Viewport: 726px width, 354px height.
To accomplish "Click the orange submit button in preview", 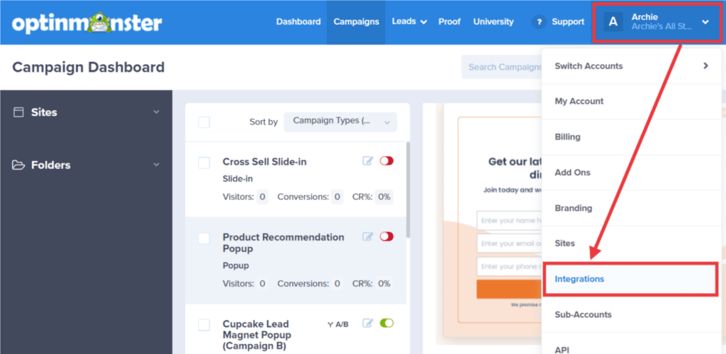I will (x=509, y=289).
